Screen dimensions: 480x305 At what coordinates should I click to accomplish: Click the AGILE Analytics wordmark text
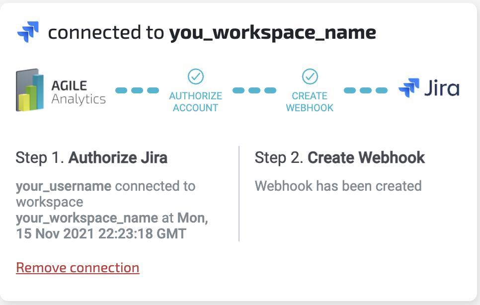[79, 91]
